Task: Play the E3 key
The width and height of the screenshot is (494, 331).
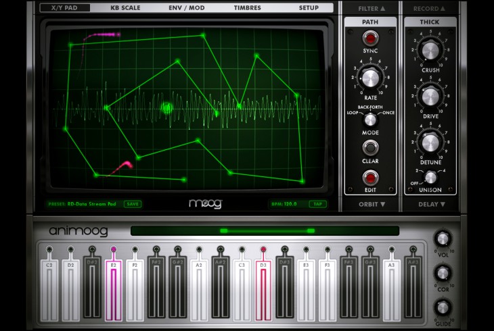Action: tap(306, 290)
